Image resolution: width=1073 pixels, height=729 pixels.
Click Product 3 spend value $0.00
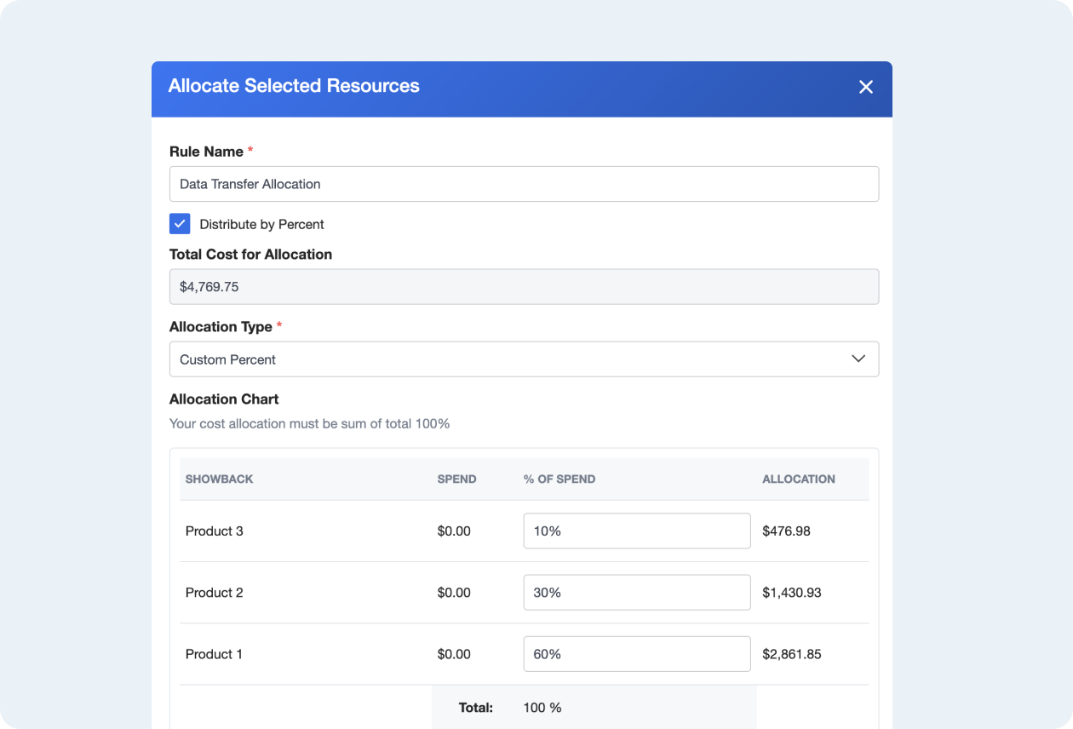pos(454,531)
